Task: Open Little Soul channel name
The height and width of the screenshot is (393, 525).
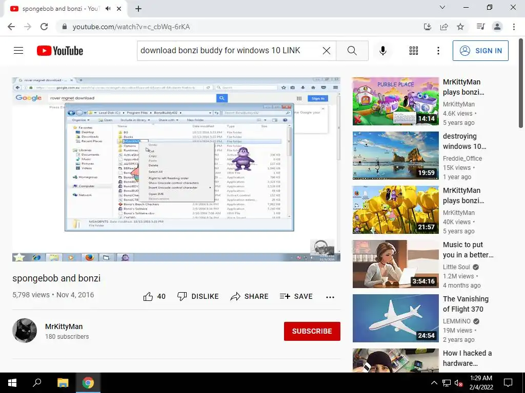Action: [x=456, y=267]
